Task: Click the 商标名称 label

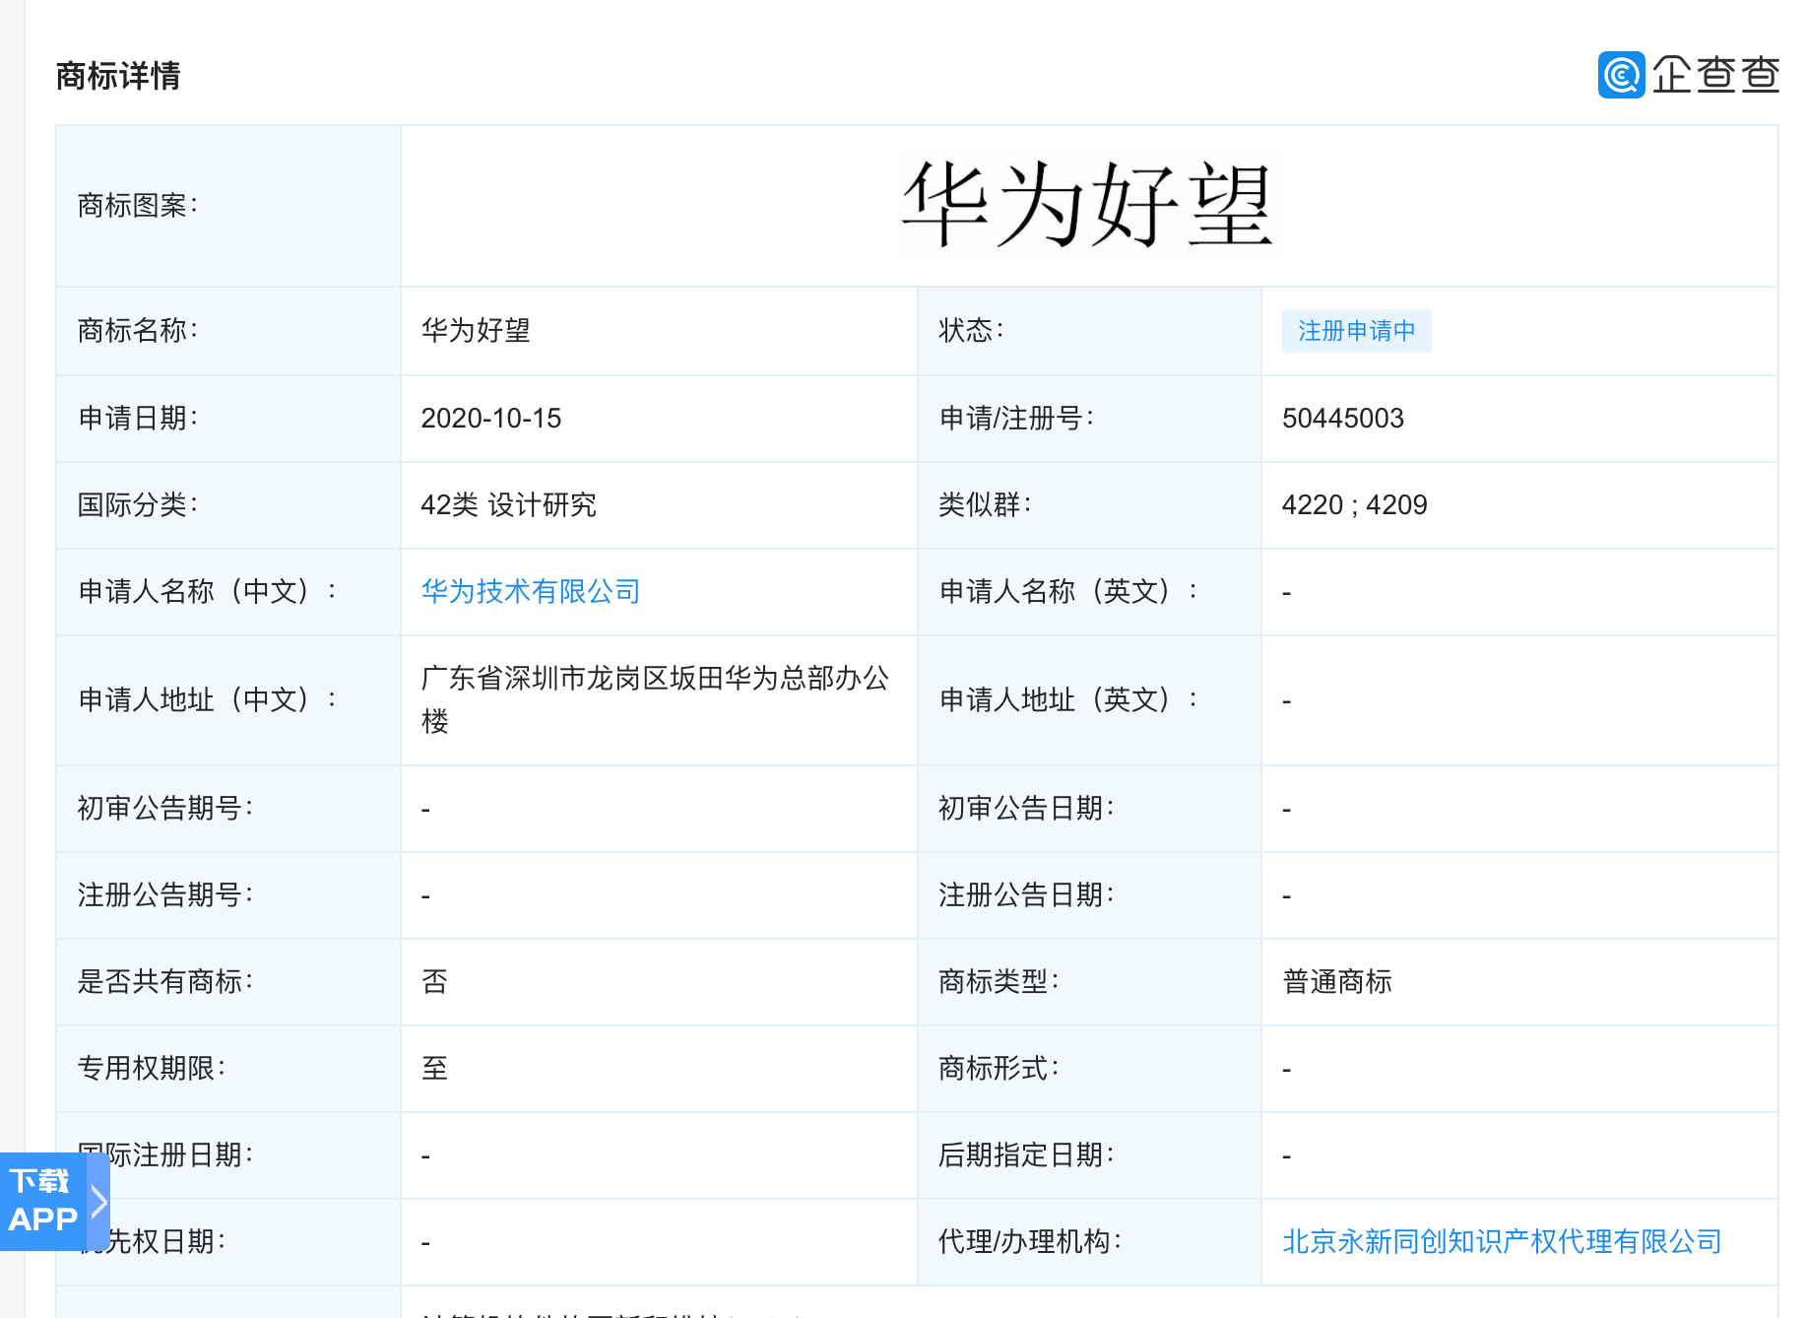Action: point(138,331)
